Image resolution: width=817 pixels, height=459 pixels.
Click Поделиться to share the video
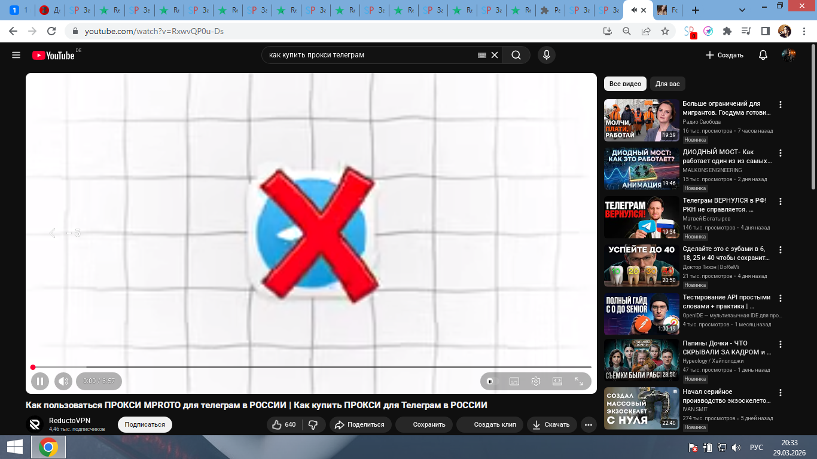tap(360, 425)
